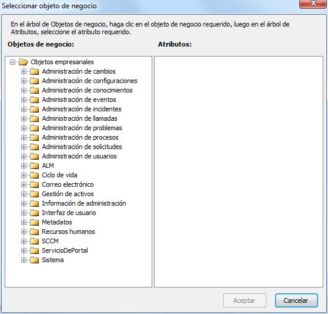This screenshot has width=328, height=314.
Task: Click the Metadatos folder icon
Action: 34,223
